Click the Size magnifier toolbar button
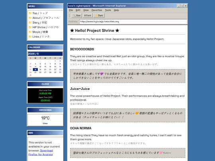This screenshot has height=161, width=215. pyautogui.click(x=77, y=16)
